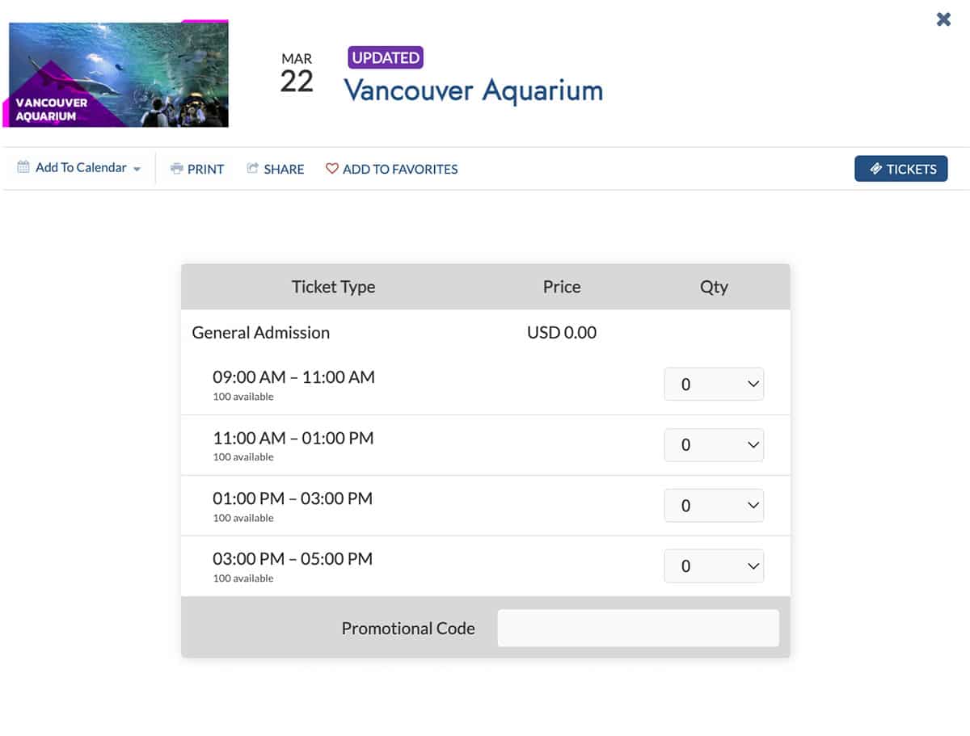Click the purple UPDATED badge

pyautogui.click(x=386, y=57)
